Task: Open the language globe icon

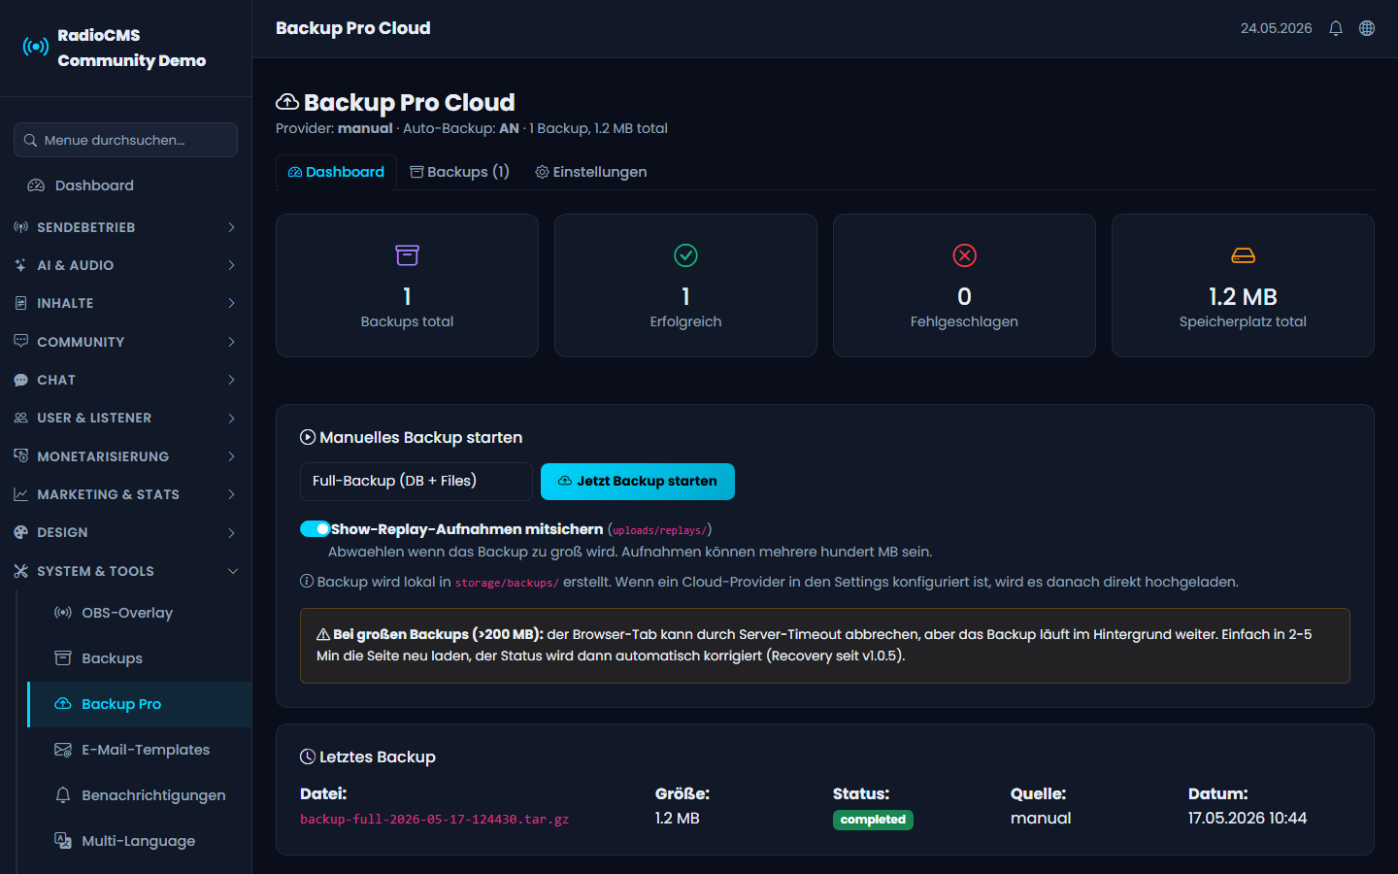Action: point(1367,28)
